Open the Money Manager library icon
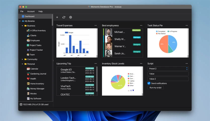 click(x=28, y=88)
